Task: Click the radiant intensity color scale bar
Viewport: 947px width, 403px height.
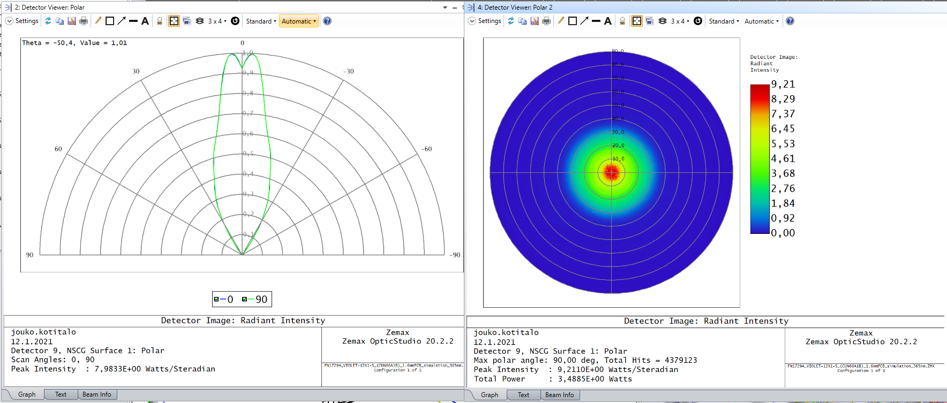Action: coord(760,159)
